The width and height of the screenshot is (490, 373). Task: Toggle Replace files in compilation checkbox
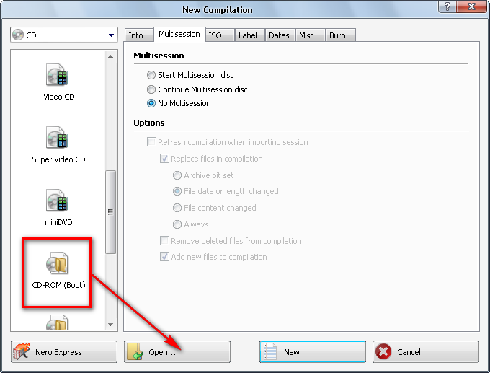click(165, 159)
